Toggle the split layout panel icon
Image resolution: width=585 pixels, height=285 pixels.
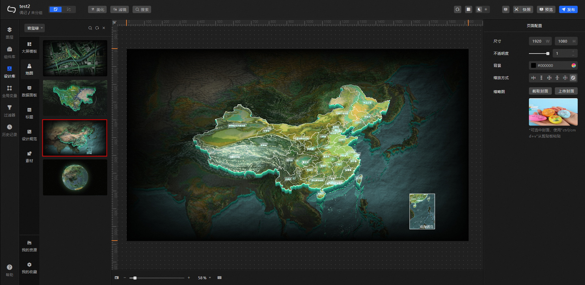[469, 9]
